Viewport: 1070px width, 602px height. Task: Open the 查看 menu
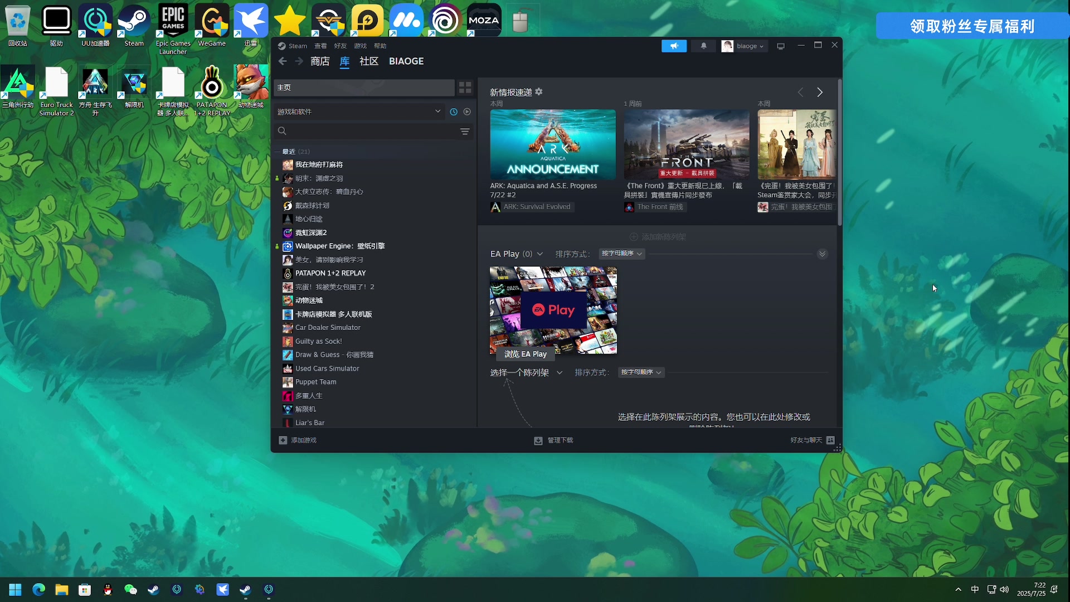320,46
